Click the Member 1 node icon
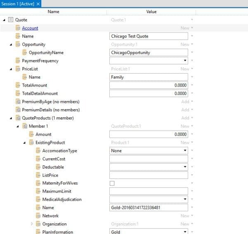The height and width of the screenshot is (234, 248). tap(25, 126)
